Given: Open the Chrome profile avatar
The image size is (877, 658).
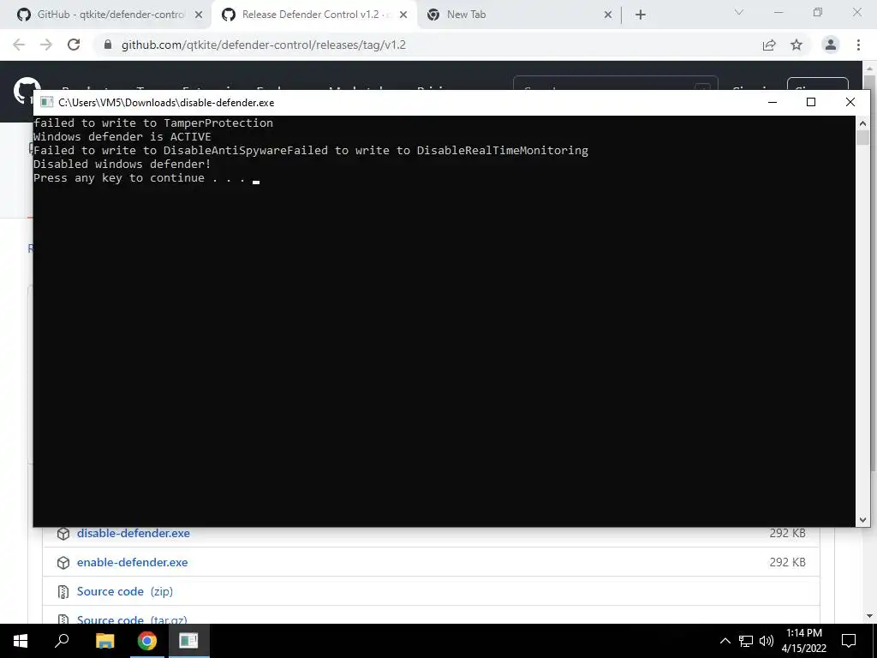Looking at the screenshot, I should point(831,45).
